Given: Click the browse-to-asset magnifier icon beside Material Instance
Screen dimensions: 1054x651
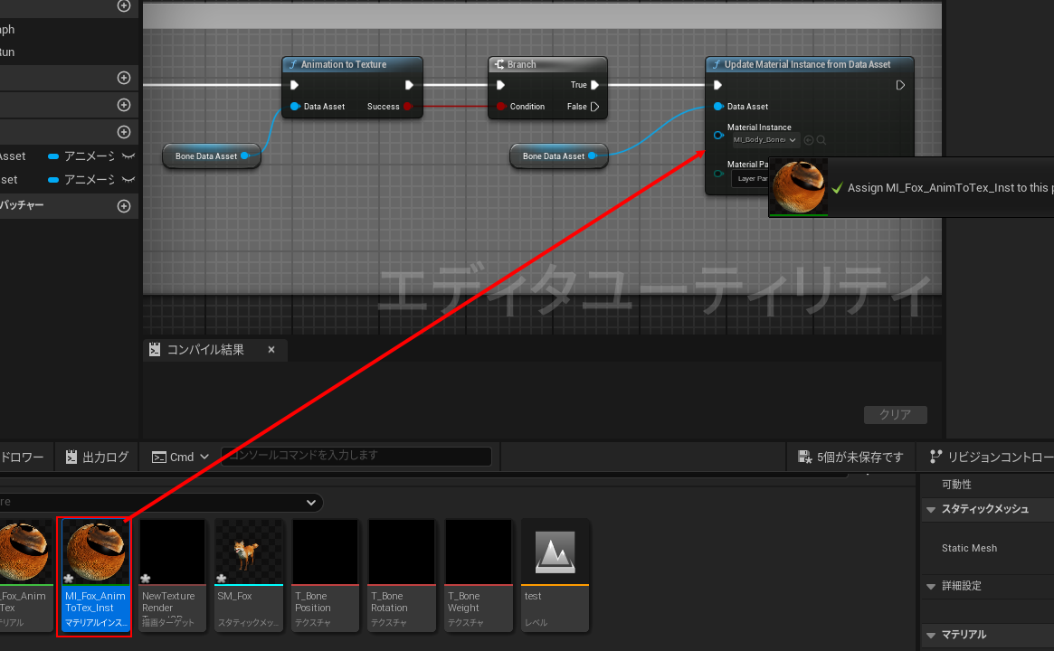Looking at the screenshot, I should coord(821,140).
